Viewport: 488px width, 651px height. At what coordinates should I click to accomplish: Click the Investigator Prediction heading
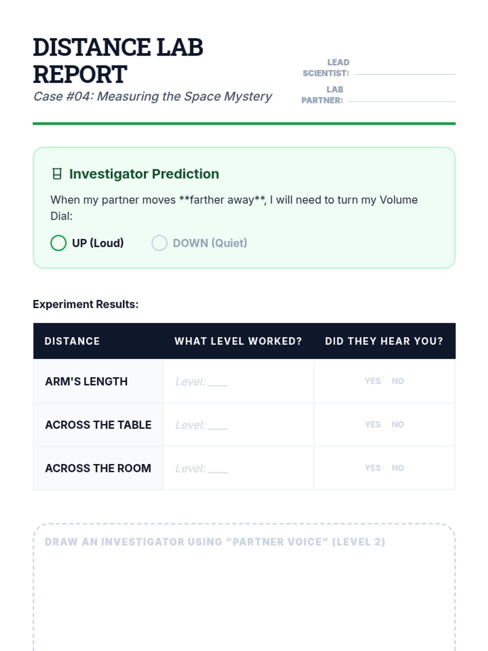tap(144, 174)
